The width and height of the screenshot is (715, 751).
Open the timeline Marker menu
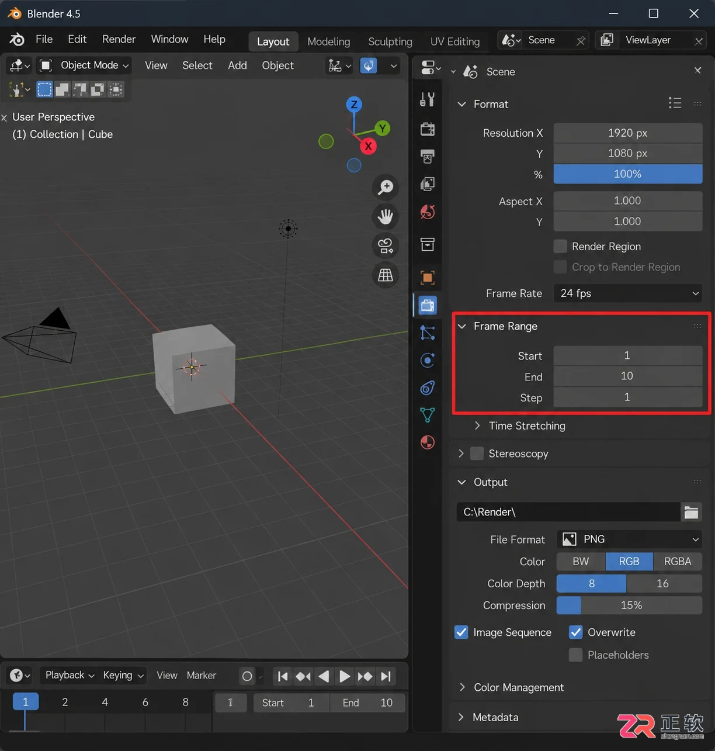pyautogui.click(x=202, y=675)
